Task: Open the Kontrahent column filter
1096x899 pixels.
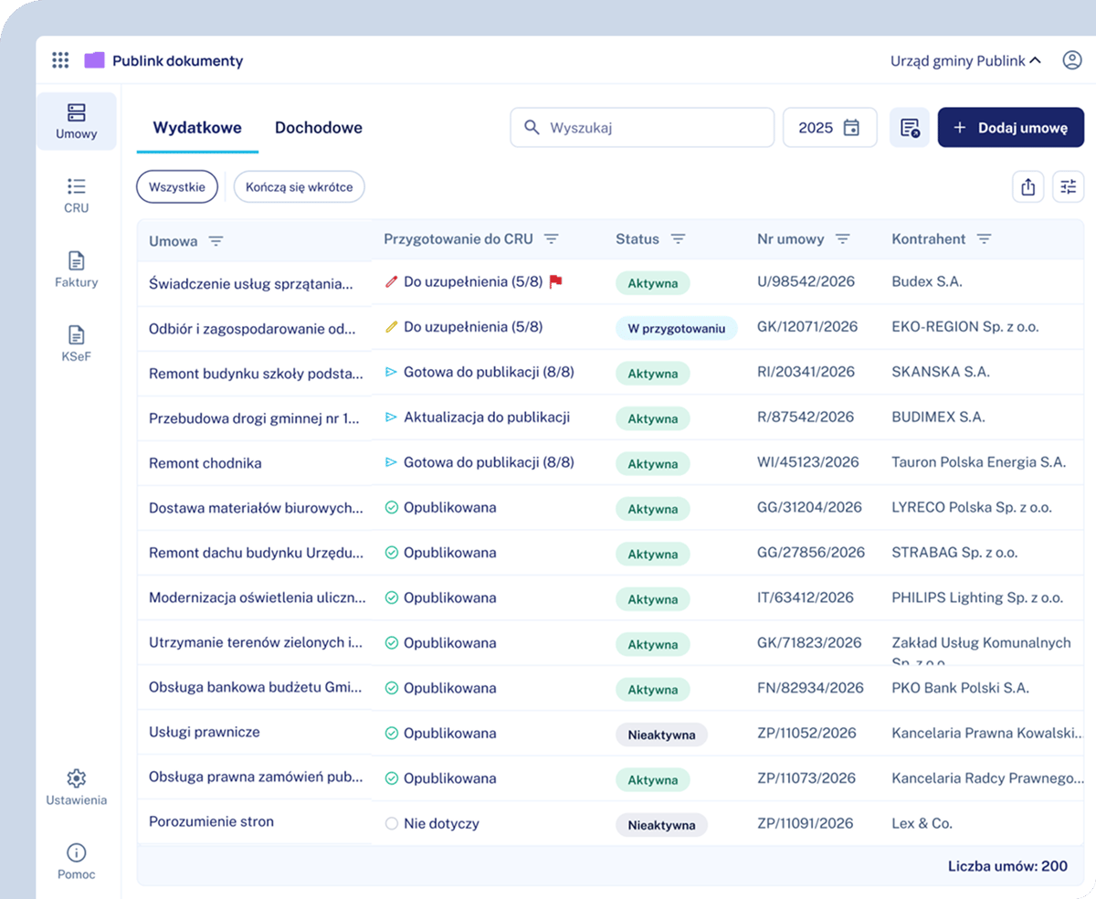Action: click(x=984, y=239)
